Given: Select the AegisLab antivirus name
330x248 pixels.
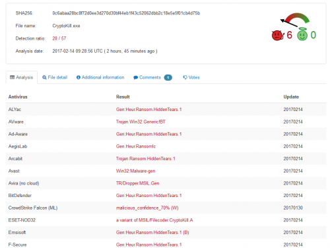Looking at the screenshot, I should pyautogui.click(x=18, y=146).
